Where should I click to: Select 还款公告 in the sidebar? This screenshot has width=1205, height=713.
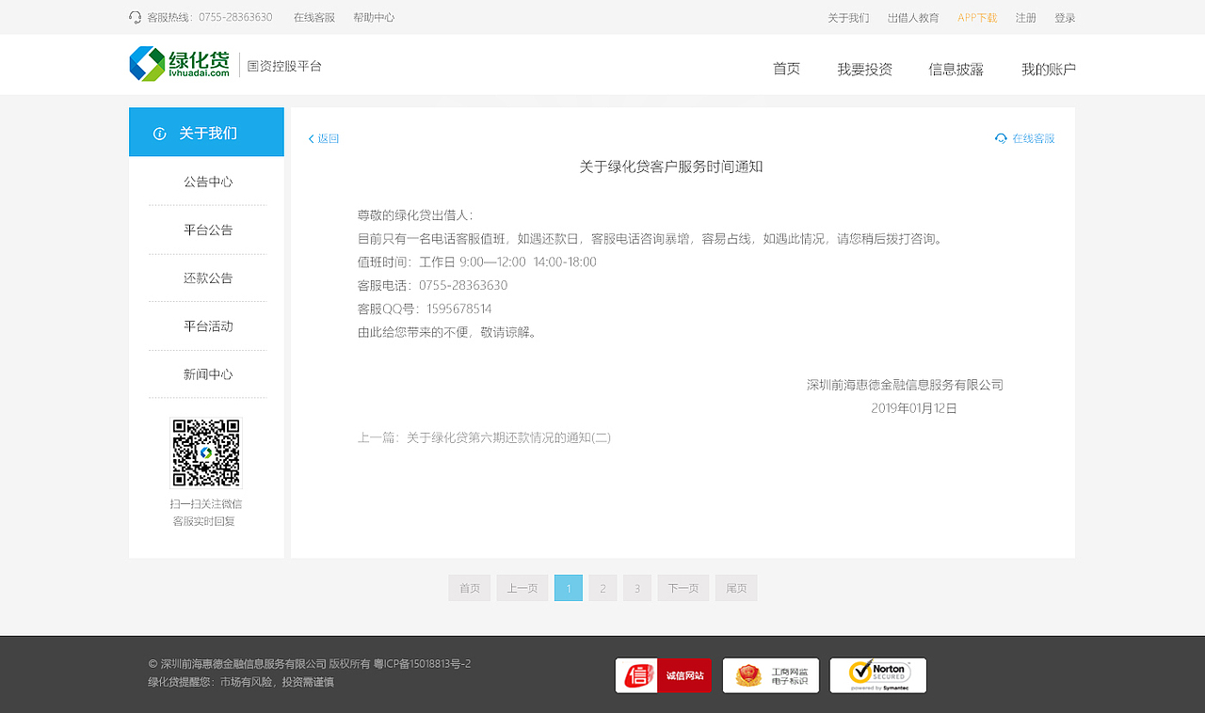pos(207,277)
